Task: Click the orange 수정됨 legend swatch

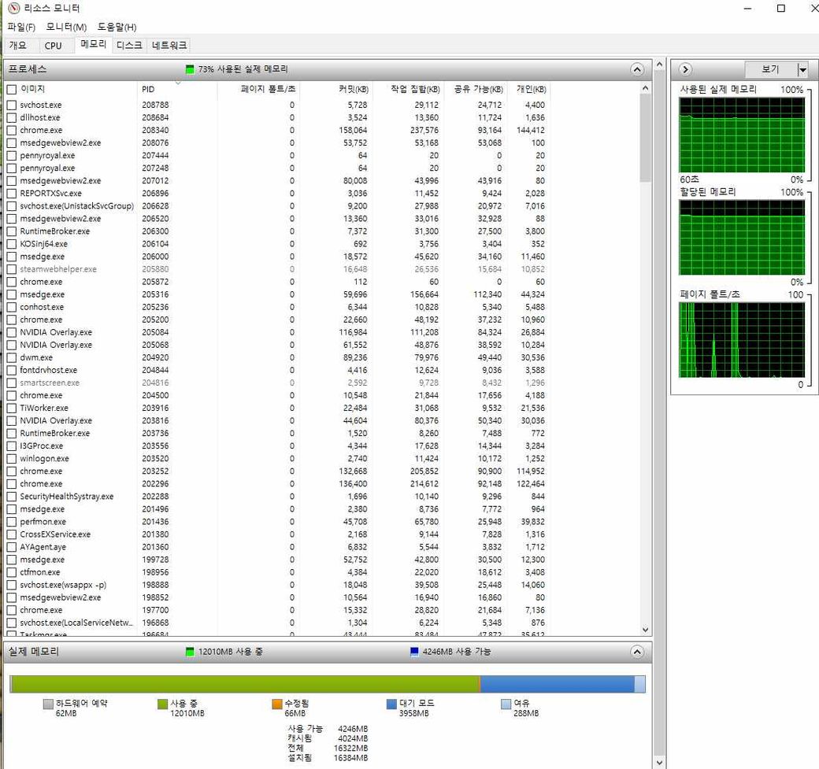Action: pos(276,704)
